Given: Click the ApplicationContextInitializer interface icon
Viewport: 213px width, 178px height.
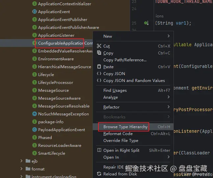Looking at the screenshot, I should (35, 4).
